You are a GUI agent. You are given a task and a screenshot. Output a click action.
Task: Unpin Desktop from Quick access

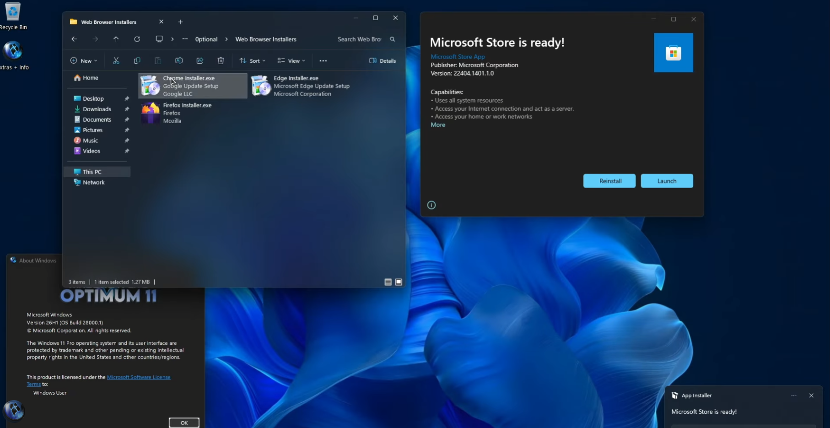click(127, 98)
